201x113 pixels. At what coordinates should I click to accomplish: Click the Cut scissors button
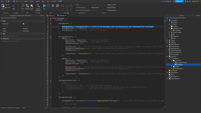click(x=8, y=5)
